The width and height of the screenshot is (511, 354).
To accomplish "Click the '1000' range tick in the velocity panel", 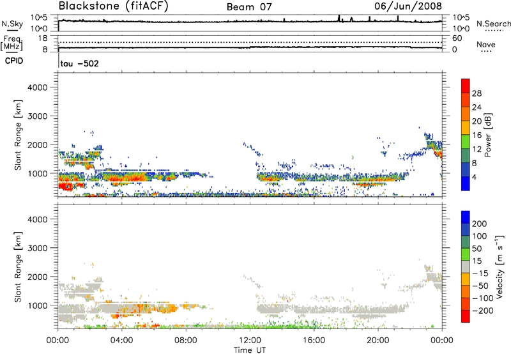I will [x=37, y=306].
